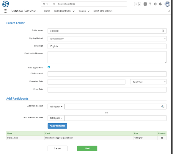
Task: Click the green Next button
Action: (87, 148)
